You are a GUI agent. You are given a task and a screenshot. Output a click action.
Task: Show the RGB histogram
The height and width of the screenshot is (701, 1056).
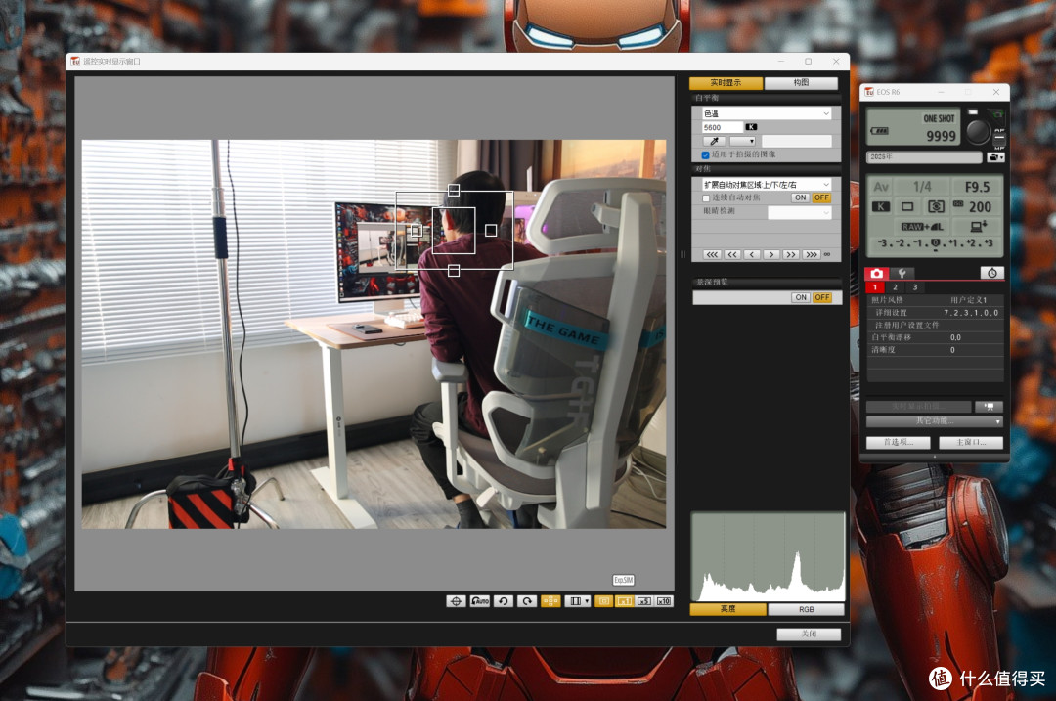point(806,609)
